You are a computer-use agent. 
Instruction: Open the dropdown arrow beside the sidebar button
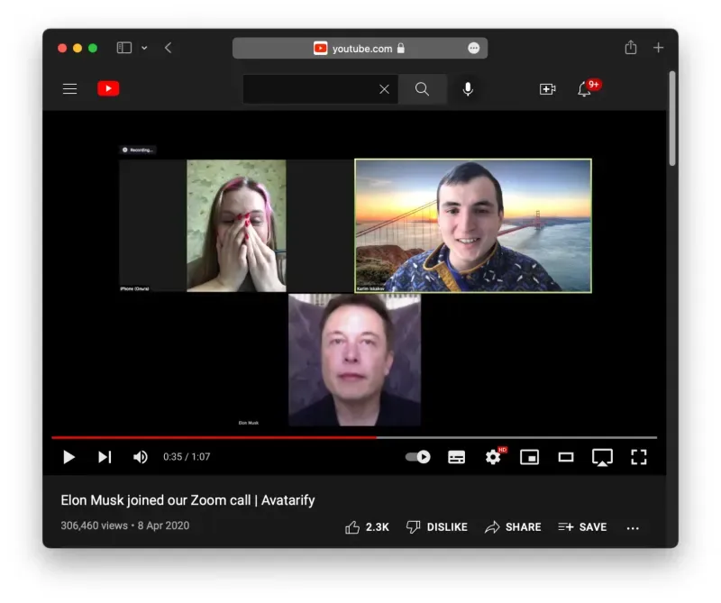tap(144, 48)
